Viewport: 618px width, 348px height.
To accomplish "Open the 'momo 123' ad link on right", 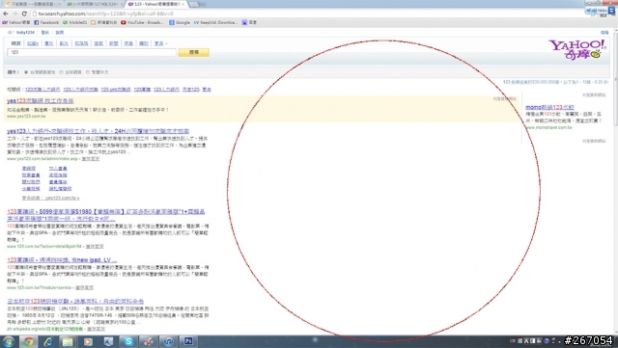I will [x=549, y=107].
